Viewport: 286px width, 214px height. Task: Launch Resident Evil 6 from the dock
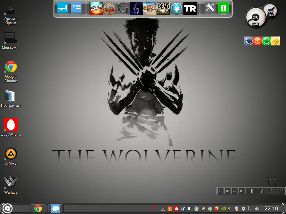(136, 8)
